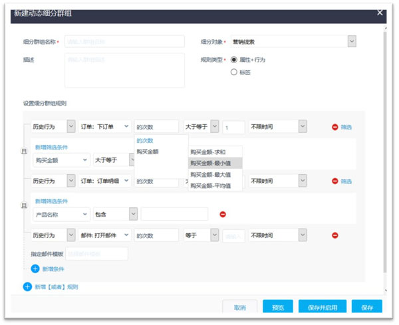Select 购买金额-求和 option
399x325 pixels.
click(211, 152)
